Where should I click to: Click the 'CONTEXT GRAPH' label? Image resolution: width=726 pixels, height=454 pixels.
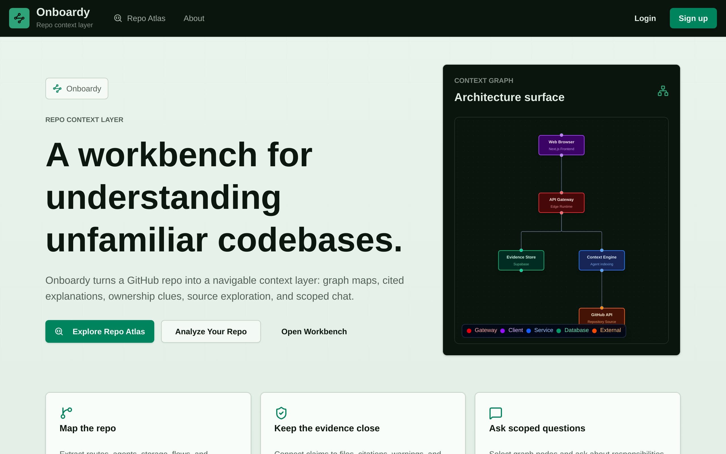484,81
